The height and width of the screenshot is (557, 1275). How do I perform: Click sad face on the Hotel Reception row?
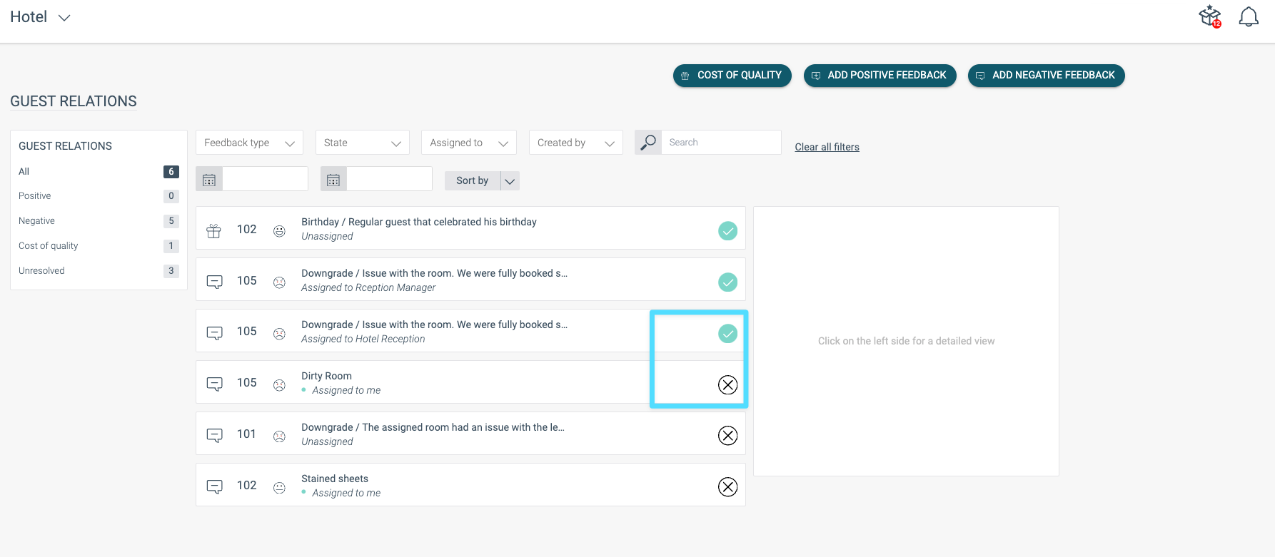click(x=280, y=334)
